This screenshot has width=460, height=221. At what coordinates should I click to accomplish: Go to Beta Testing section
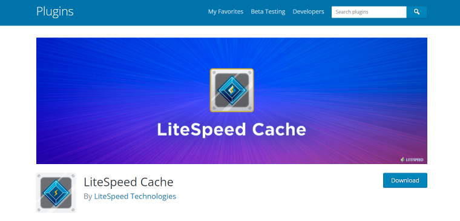(x=268, y=12)
